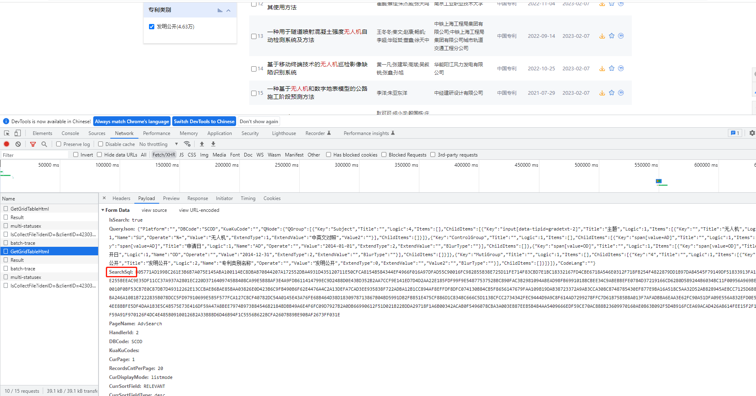Open the network filter bar icon

click(33, 144)
